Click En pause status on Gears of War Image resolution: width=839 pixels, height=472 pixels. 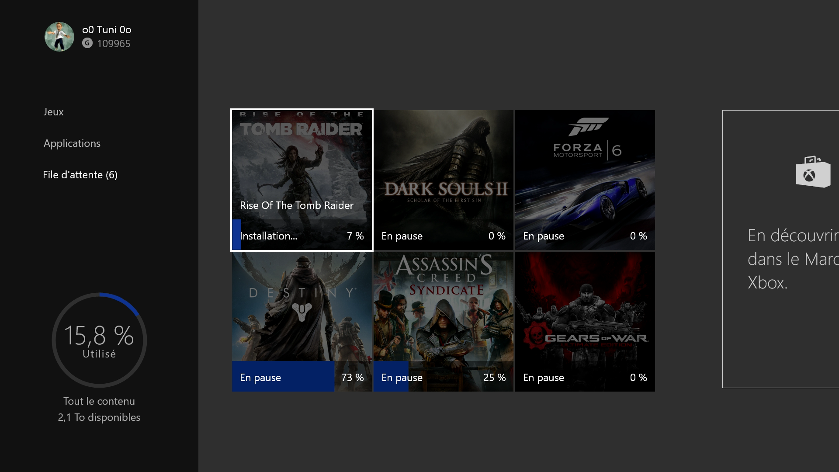click(x=544, y=378)
